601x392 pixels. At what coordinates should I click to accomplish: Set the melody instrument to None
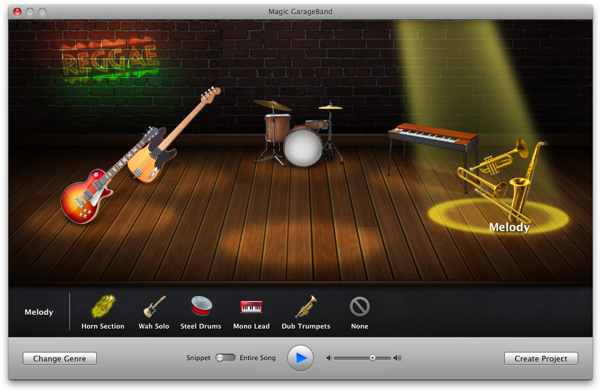[x=359, y=311]
